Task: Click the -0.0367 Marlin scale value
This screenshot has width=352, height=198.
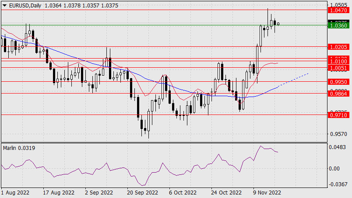Action: click(x=338, y=184)
